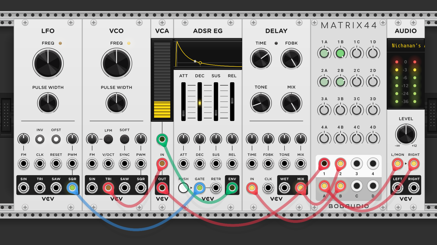The image size is (437, 245).
Task: Click the ADSR DEC slider
Action: (200, 101)
